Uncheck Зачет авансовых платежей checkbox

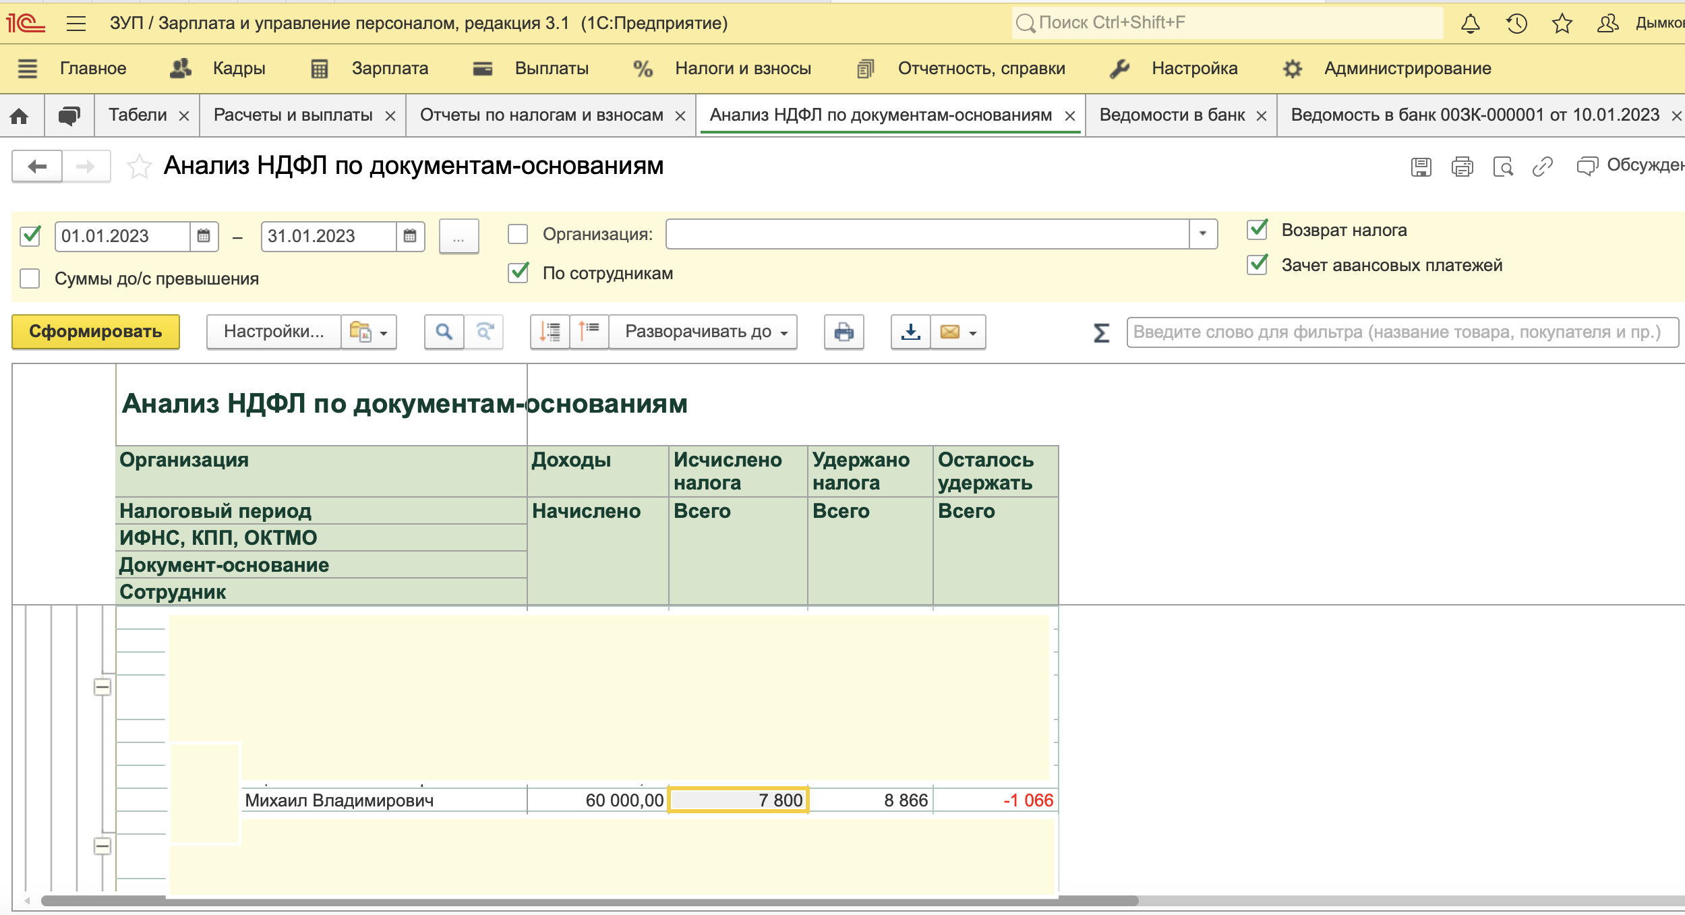click(1258, 264)
